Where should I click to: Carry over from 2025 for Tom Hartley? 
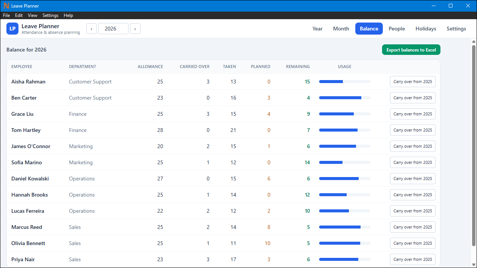413,130
